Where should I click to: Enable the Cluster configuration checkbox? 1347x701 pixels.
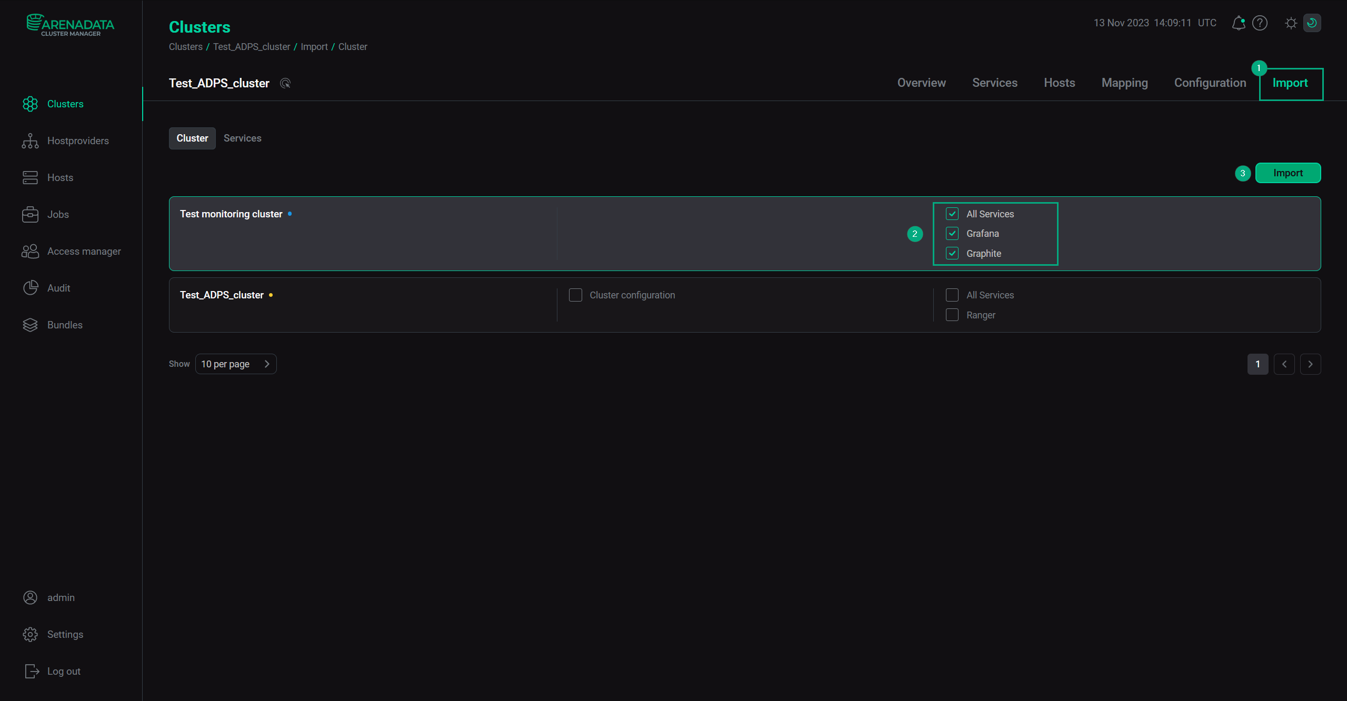pos(575,295)
